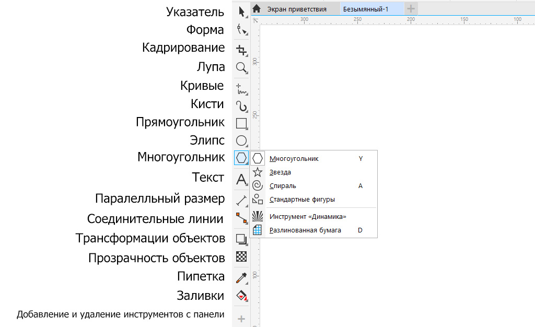Select the Parallel dimension tool

[241, 200]
